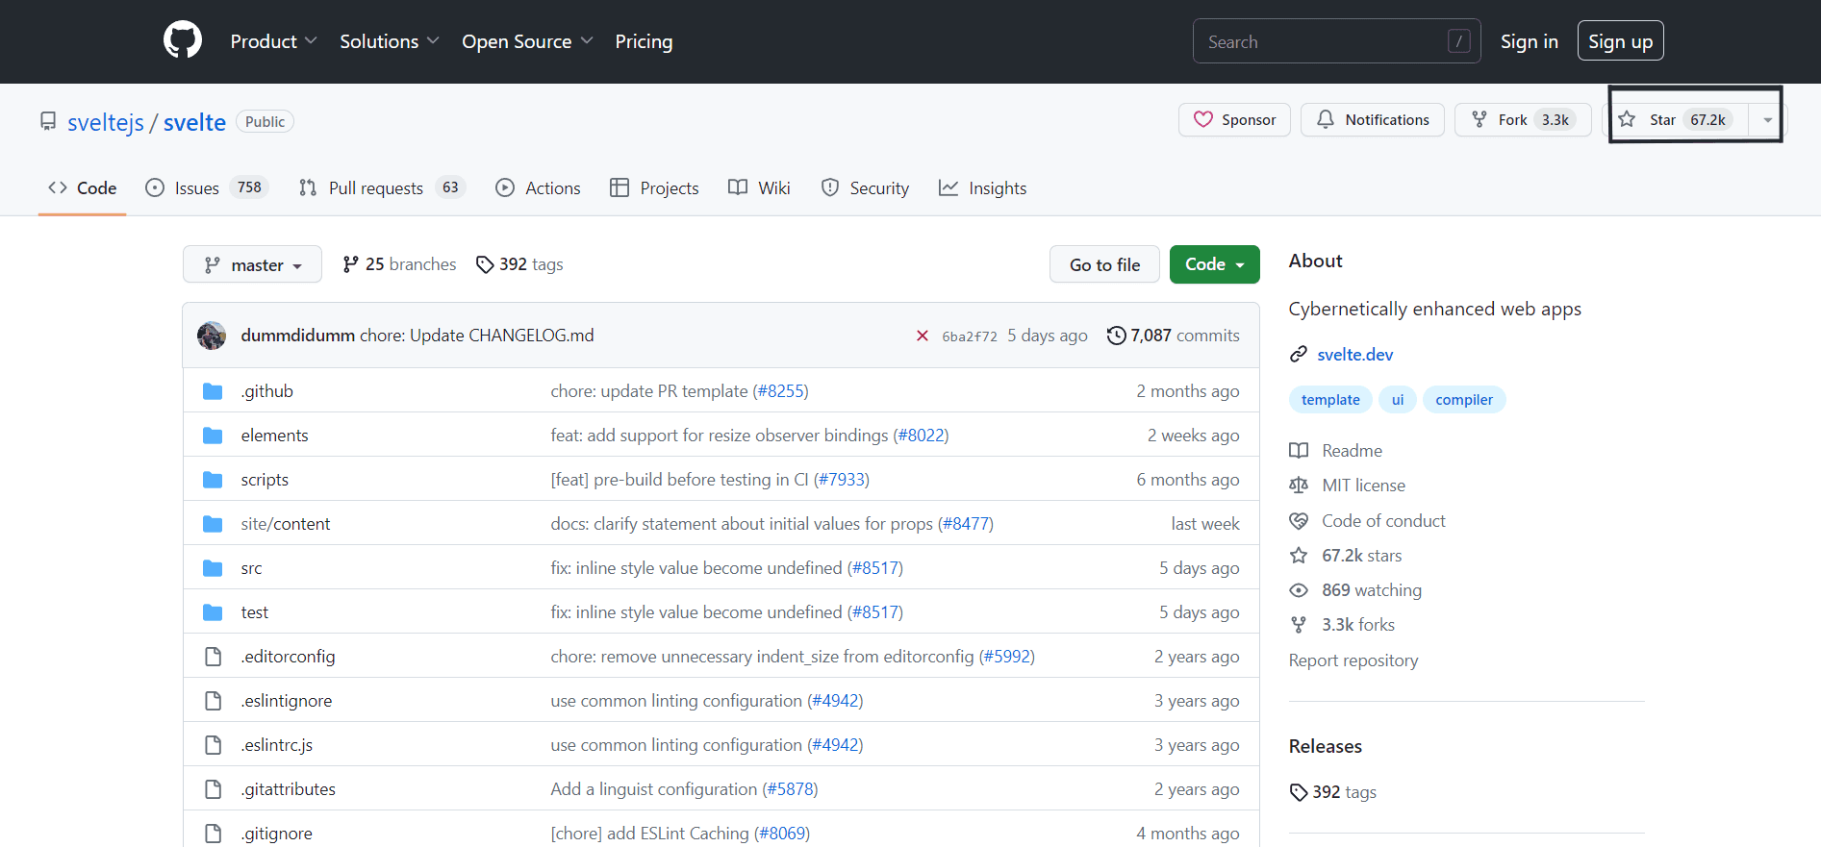Open the Star lists dropdown arrow

(1767, 119)
